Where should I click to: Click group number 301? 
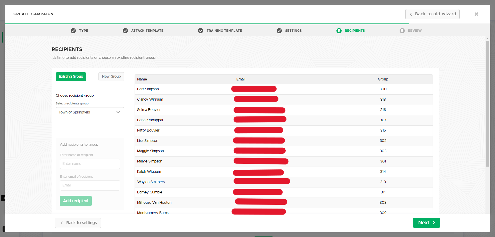[x=383, y=161]
